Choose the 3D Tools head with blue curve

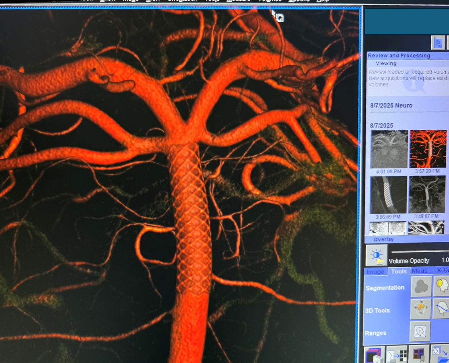click(x=442, y=309)
